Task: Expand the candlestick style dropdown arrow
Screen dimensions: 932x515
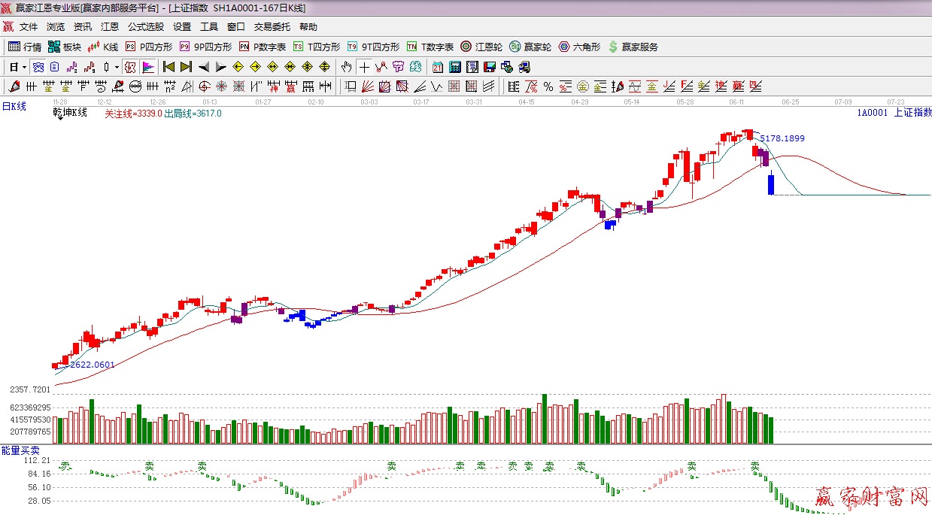Action: click(117, 67)
